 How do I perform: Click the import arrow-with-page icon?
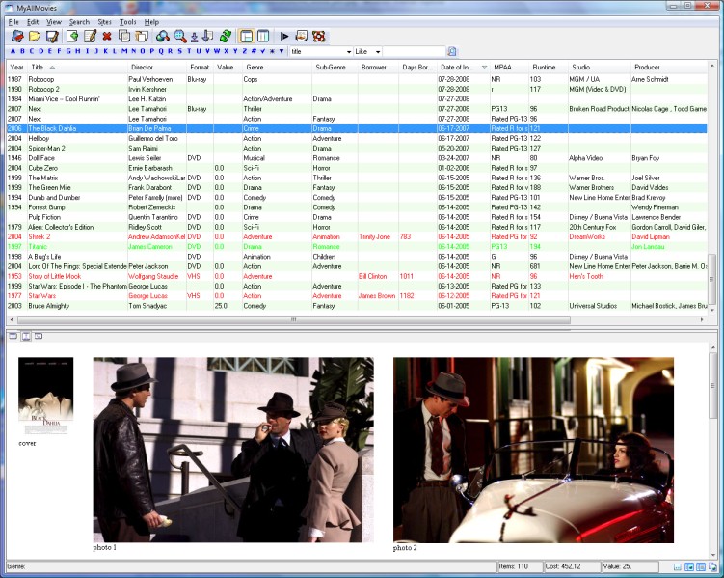click(208, 36)
